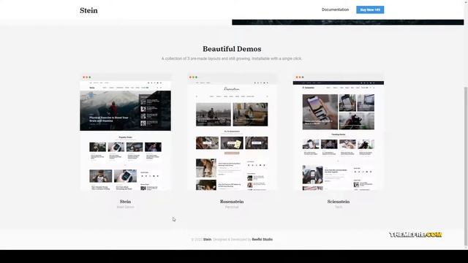Click the Buy Now button

(370, 9)
